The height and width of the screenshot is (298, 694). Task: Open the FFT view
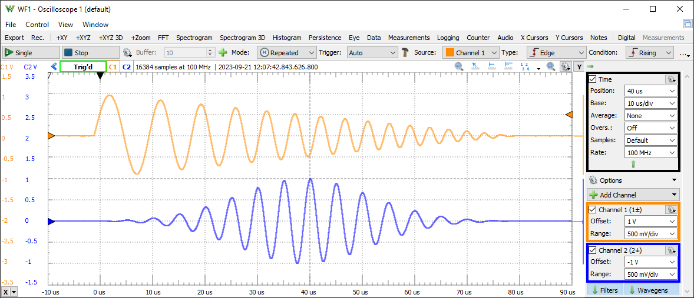(x=163, y=38)
